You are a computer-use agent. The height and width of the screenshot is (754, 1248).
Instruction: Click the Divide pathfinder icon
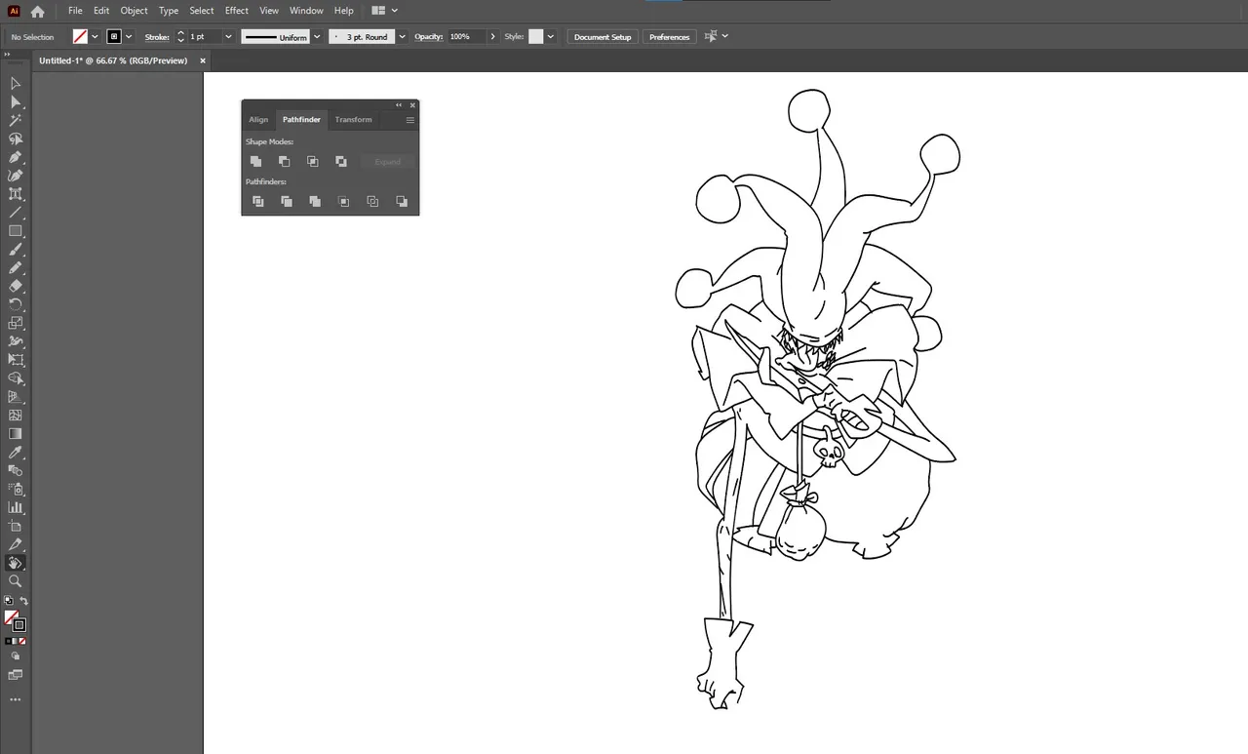point(257,201)
